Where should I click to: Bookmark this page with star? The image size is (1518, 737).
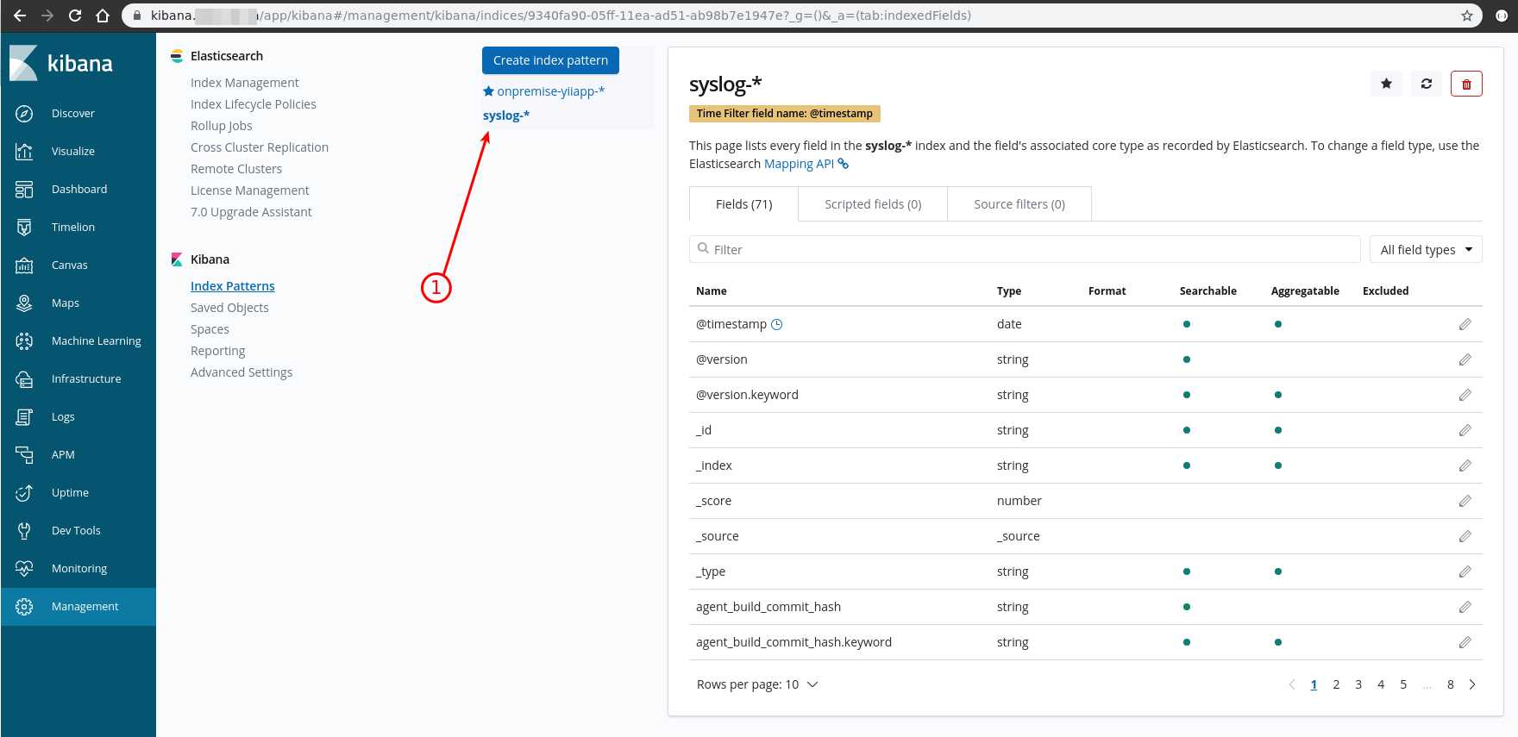click(1466, 16)
